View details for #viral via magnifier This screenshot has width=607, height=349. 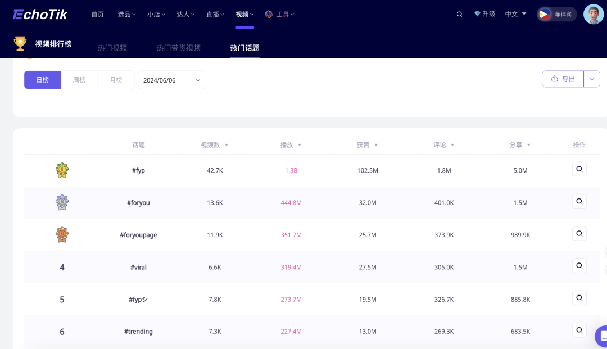(579, 266)
